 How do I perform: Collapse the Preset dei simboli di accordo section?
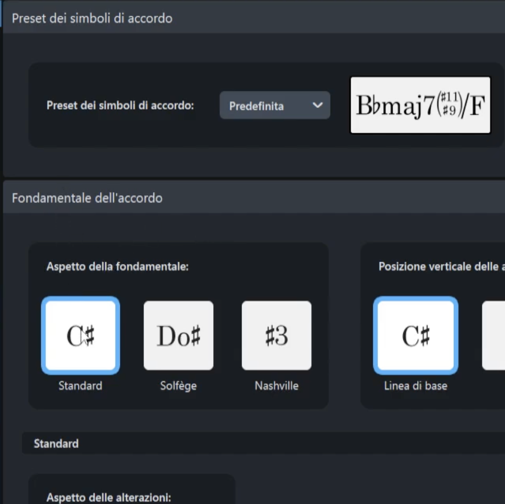click(x=92, y=18)
